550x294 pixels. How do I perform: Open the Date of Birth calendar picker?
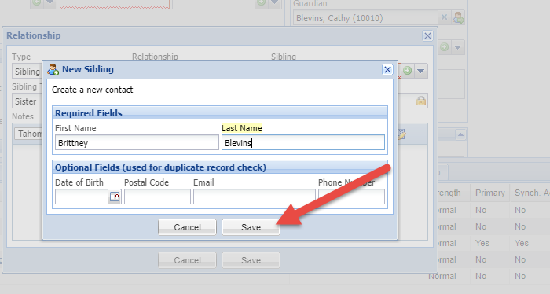click(115, 197)
